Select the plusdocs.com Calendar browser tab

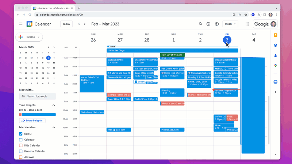pyautogui.click(x=53, y=8)
